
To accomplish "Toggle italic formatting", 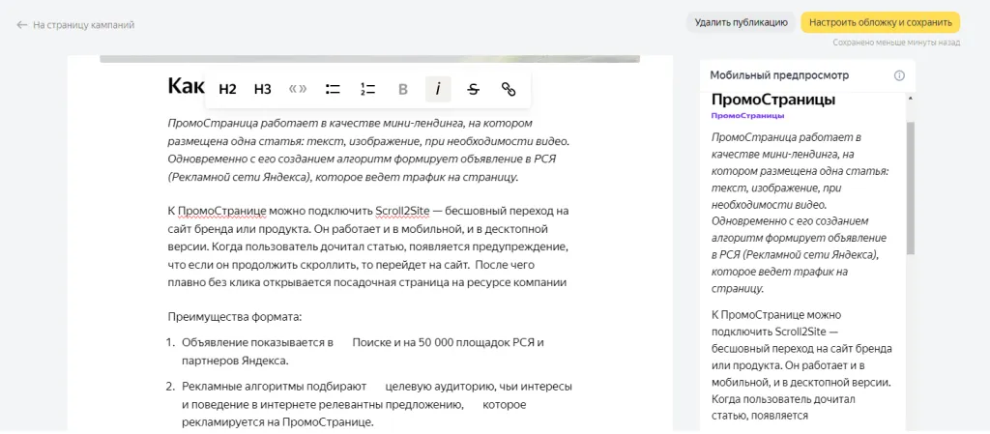I will 438,89.
